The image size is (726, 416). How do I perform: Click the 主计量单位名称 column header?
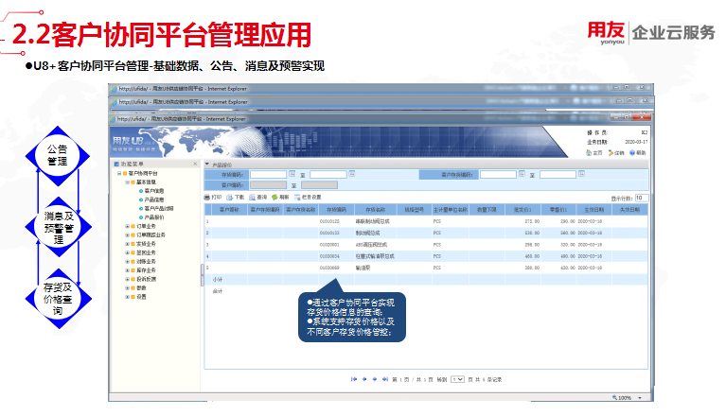pos(451,210)
